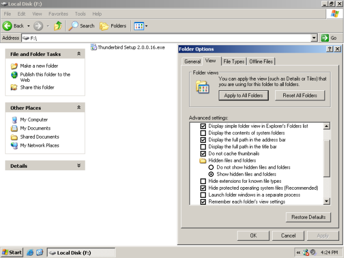Uncheck Display simple folder view checkbox
Viewport: 344px width, 258px height.
tap(203, 126)
